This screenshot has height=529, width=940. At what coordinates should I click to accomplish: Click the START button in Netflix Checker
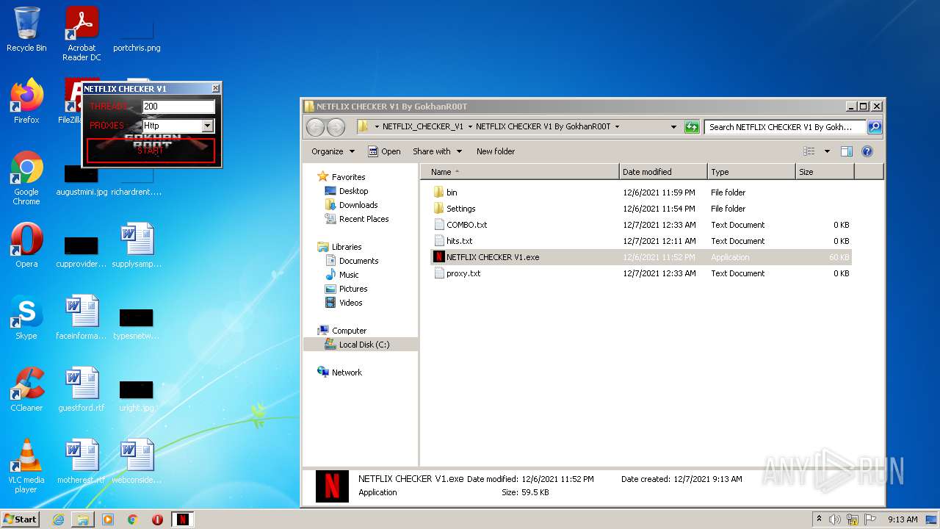click(x=151, y=151)
